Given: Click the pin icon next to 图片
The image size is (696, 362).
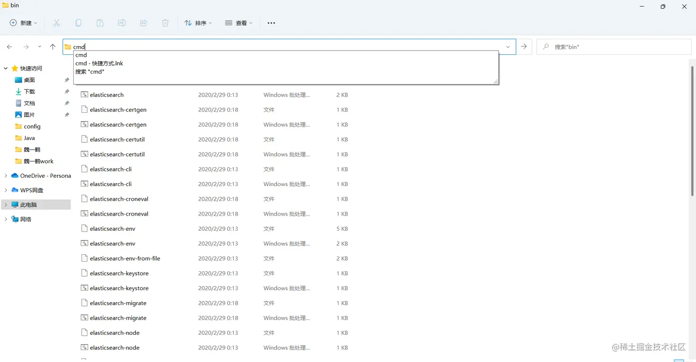Looking at the screenshot, I should click(67, 115).
